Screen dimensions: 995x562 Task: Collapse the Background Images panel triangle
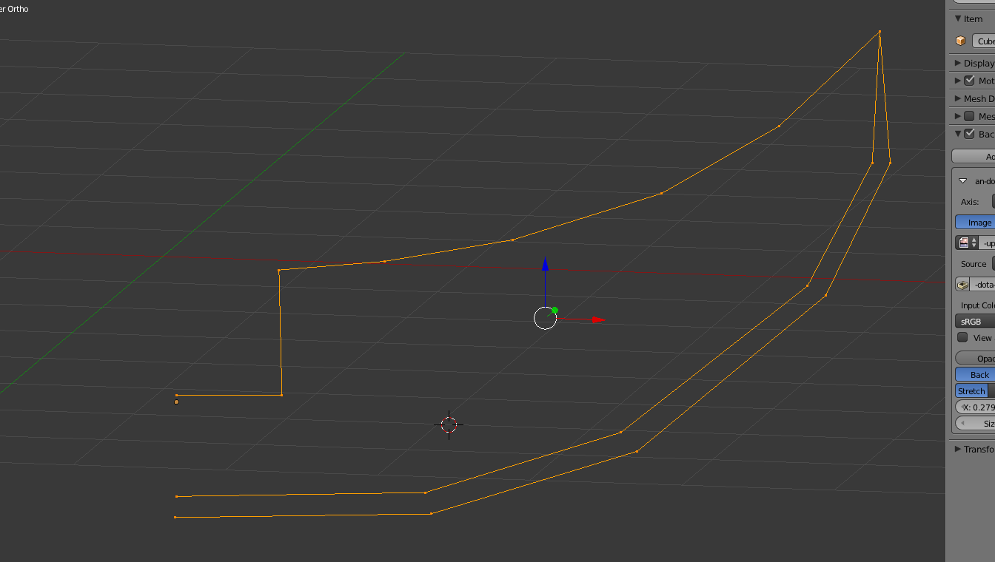click(958, 134)
